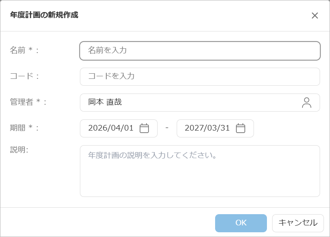Click the 2026/04/01 start date text

coord(111,128)
